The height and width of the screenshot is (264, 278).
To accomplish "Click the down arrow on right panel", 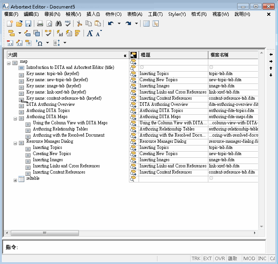I will (271, 75).
